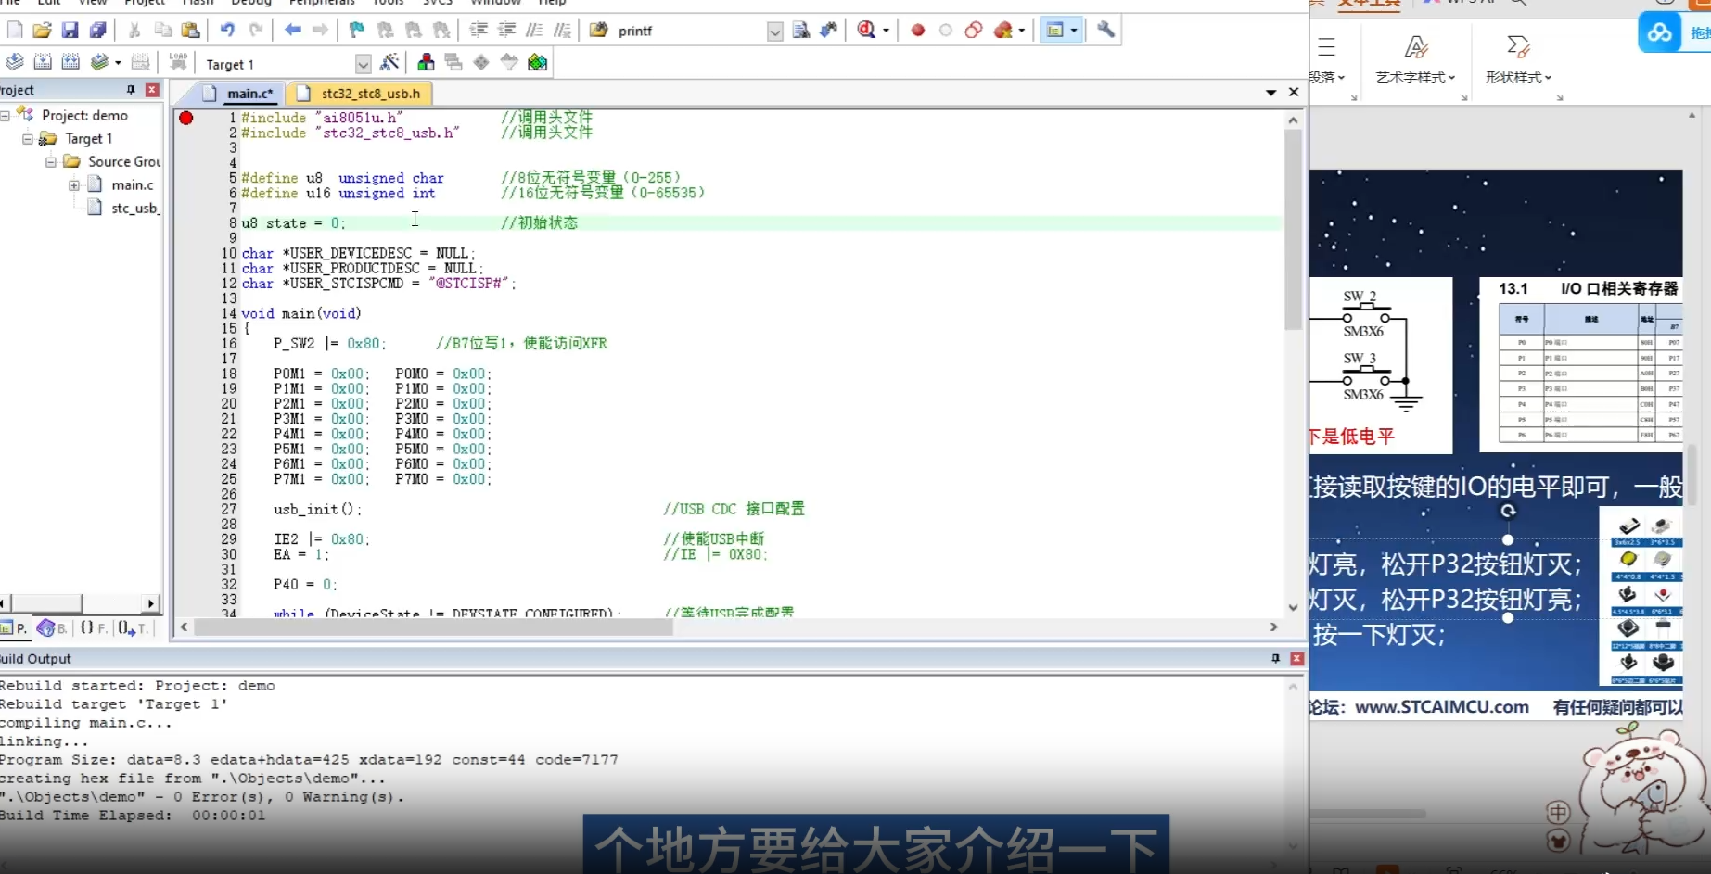Viewport: 1711px width, 874px height.
Task: Select stc_usb file in the project tree
Action: coord(134,208)
